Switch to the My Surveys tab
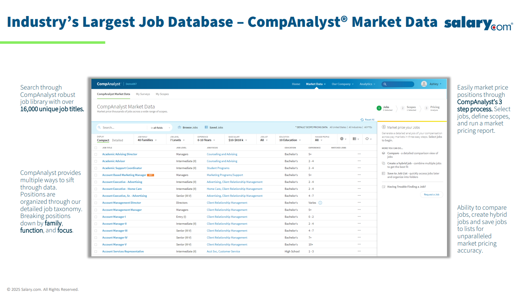This screenshot has width=530, height=295. click(x=143, y=94)
